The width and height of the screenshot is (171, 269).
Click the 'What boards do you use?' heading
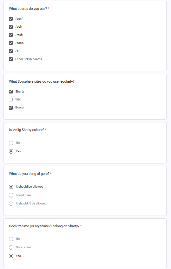click(x=28, y=9)
